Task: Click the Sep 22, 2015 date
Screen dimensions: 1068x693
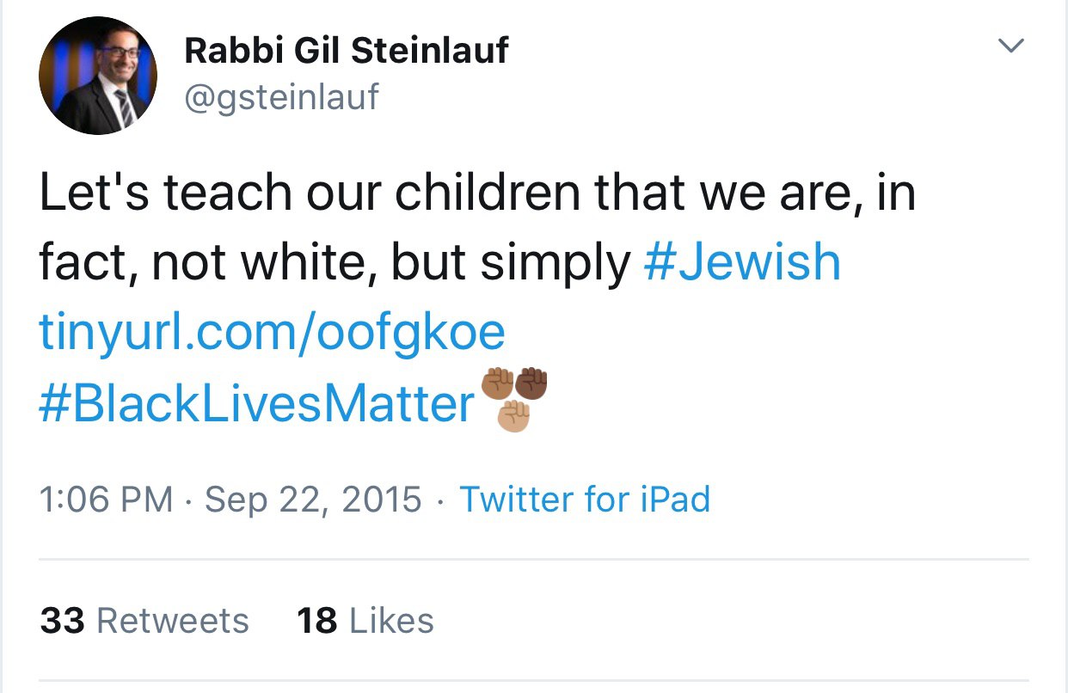Action: click(x=314, y=499)
